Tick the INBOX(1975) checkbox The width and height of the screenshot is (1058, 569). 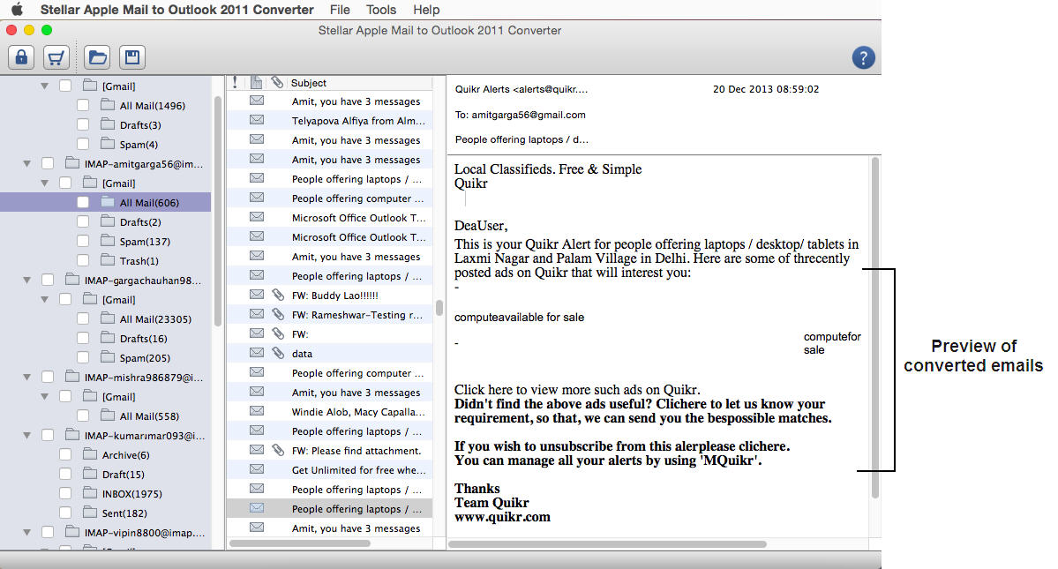(x=65, y=494)
